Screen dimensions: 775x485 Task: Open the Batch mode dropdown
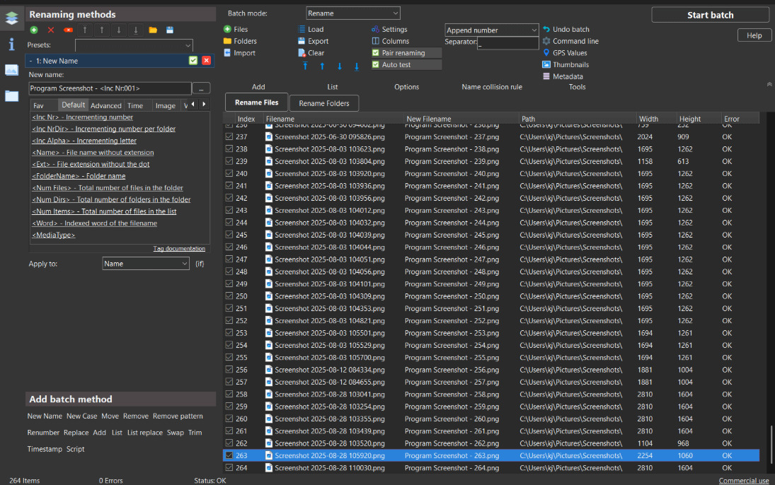(352, 13)
